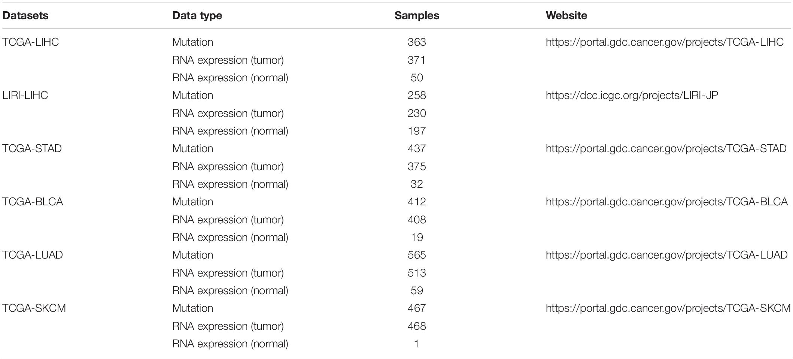Select the TCGA-LIHC dataset name
Viewport: 793px width, 359px height.
pos(31,42)
